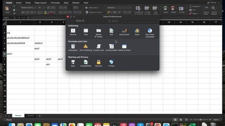The width and height of the screenshot is (225, 126).
Task: Click the Paste icon
Action: 7,8
